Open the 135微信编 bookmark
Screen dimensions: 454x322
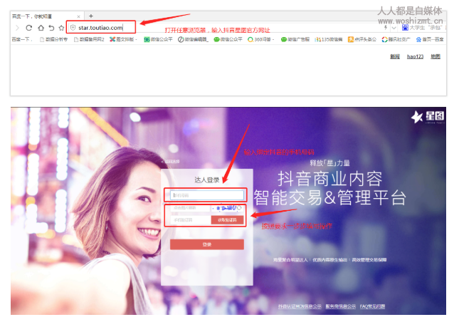point(329,39)
